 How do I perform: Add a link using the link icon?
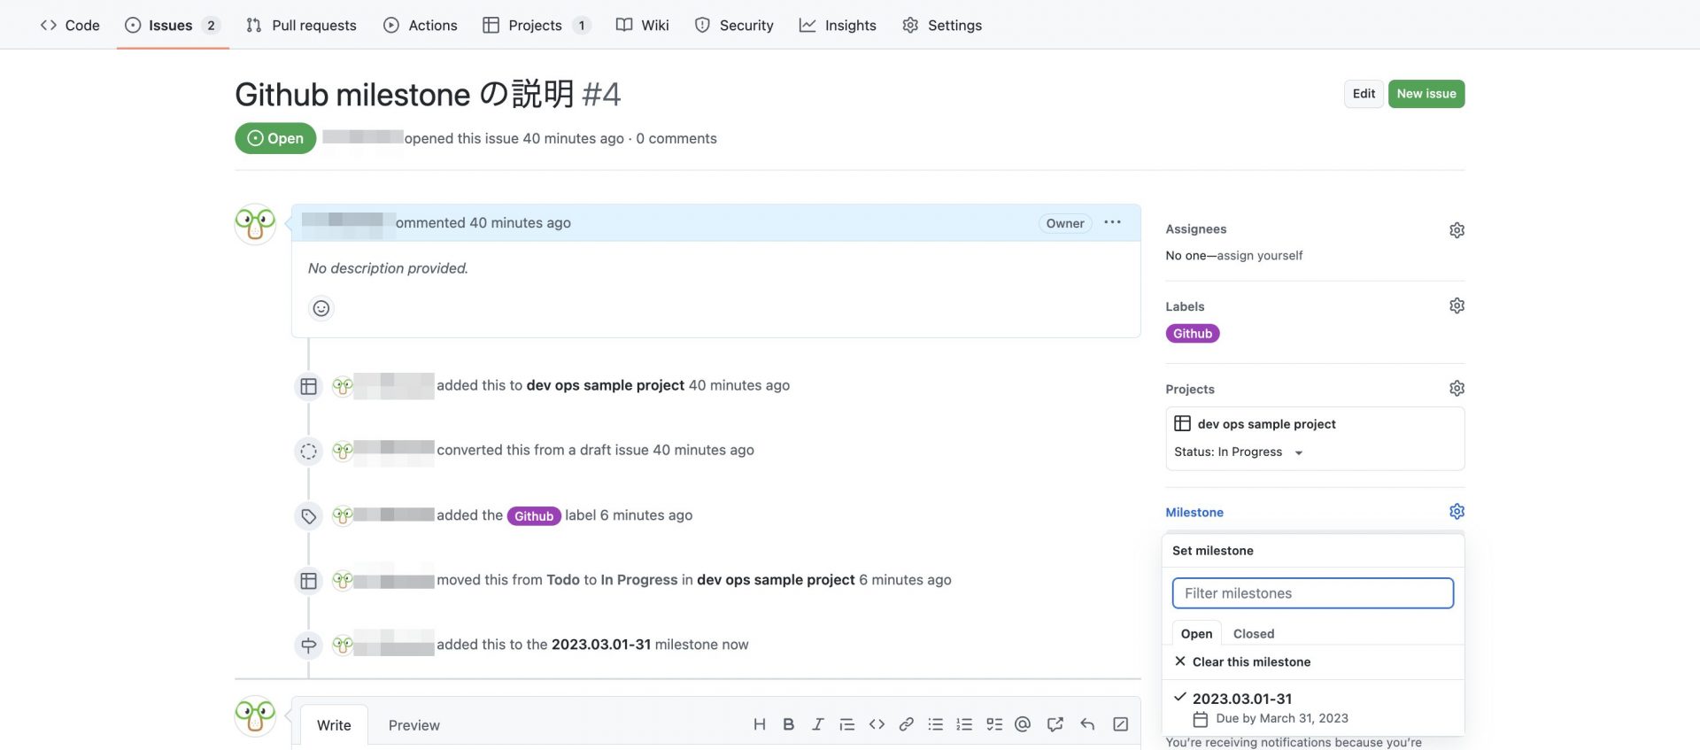click(906, 724)
